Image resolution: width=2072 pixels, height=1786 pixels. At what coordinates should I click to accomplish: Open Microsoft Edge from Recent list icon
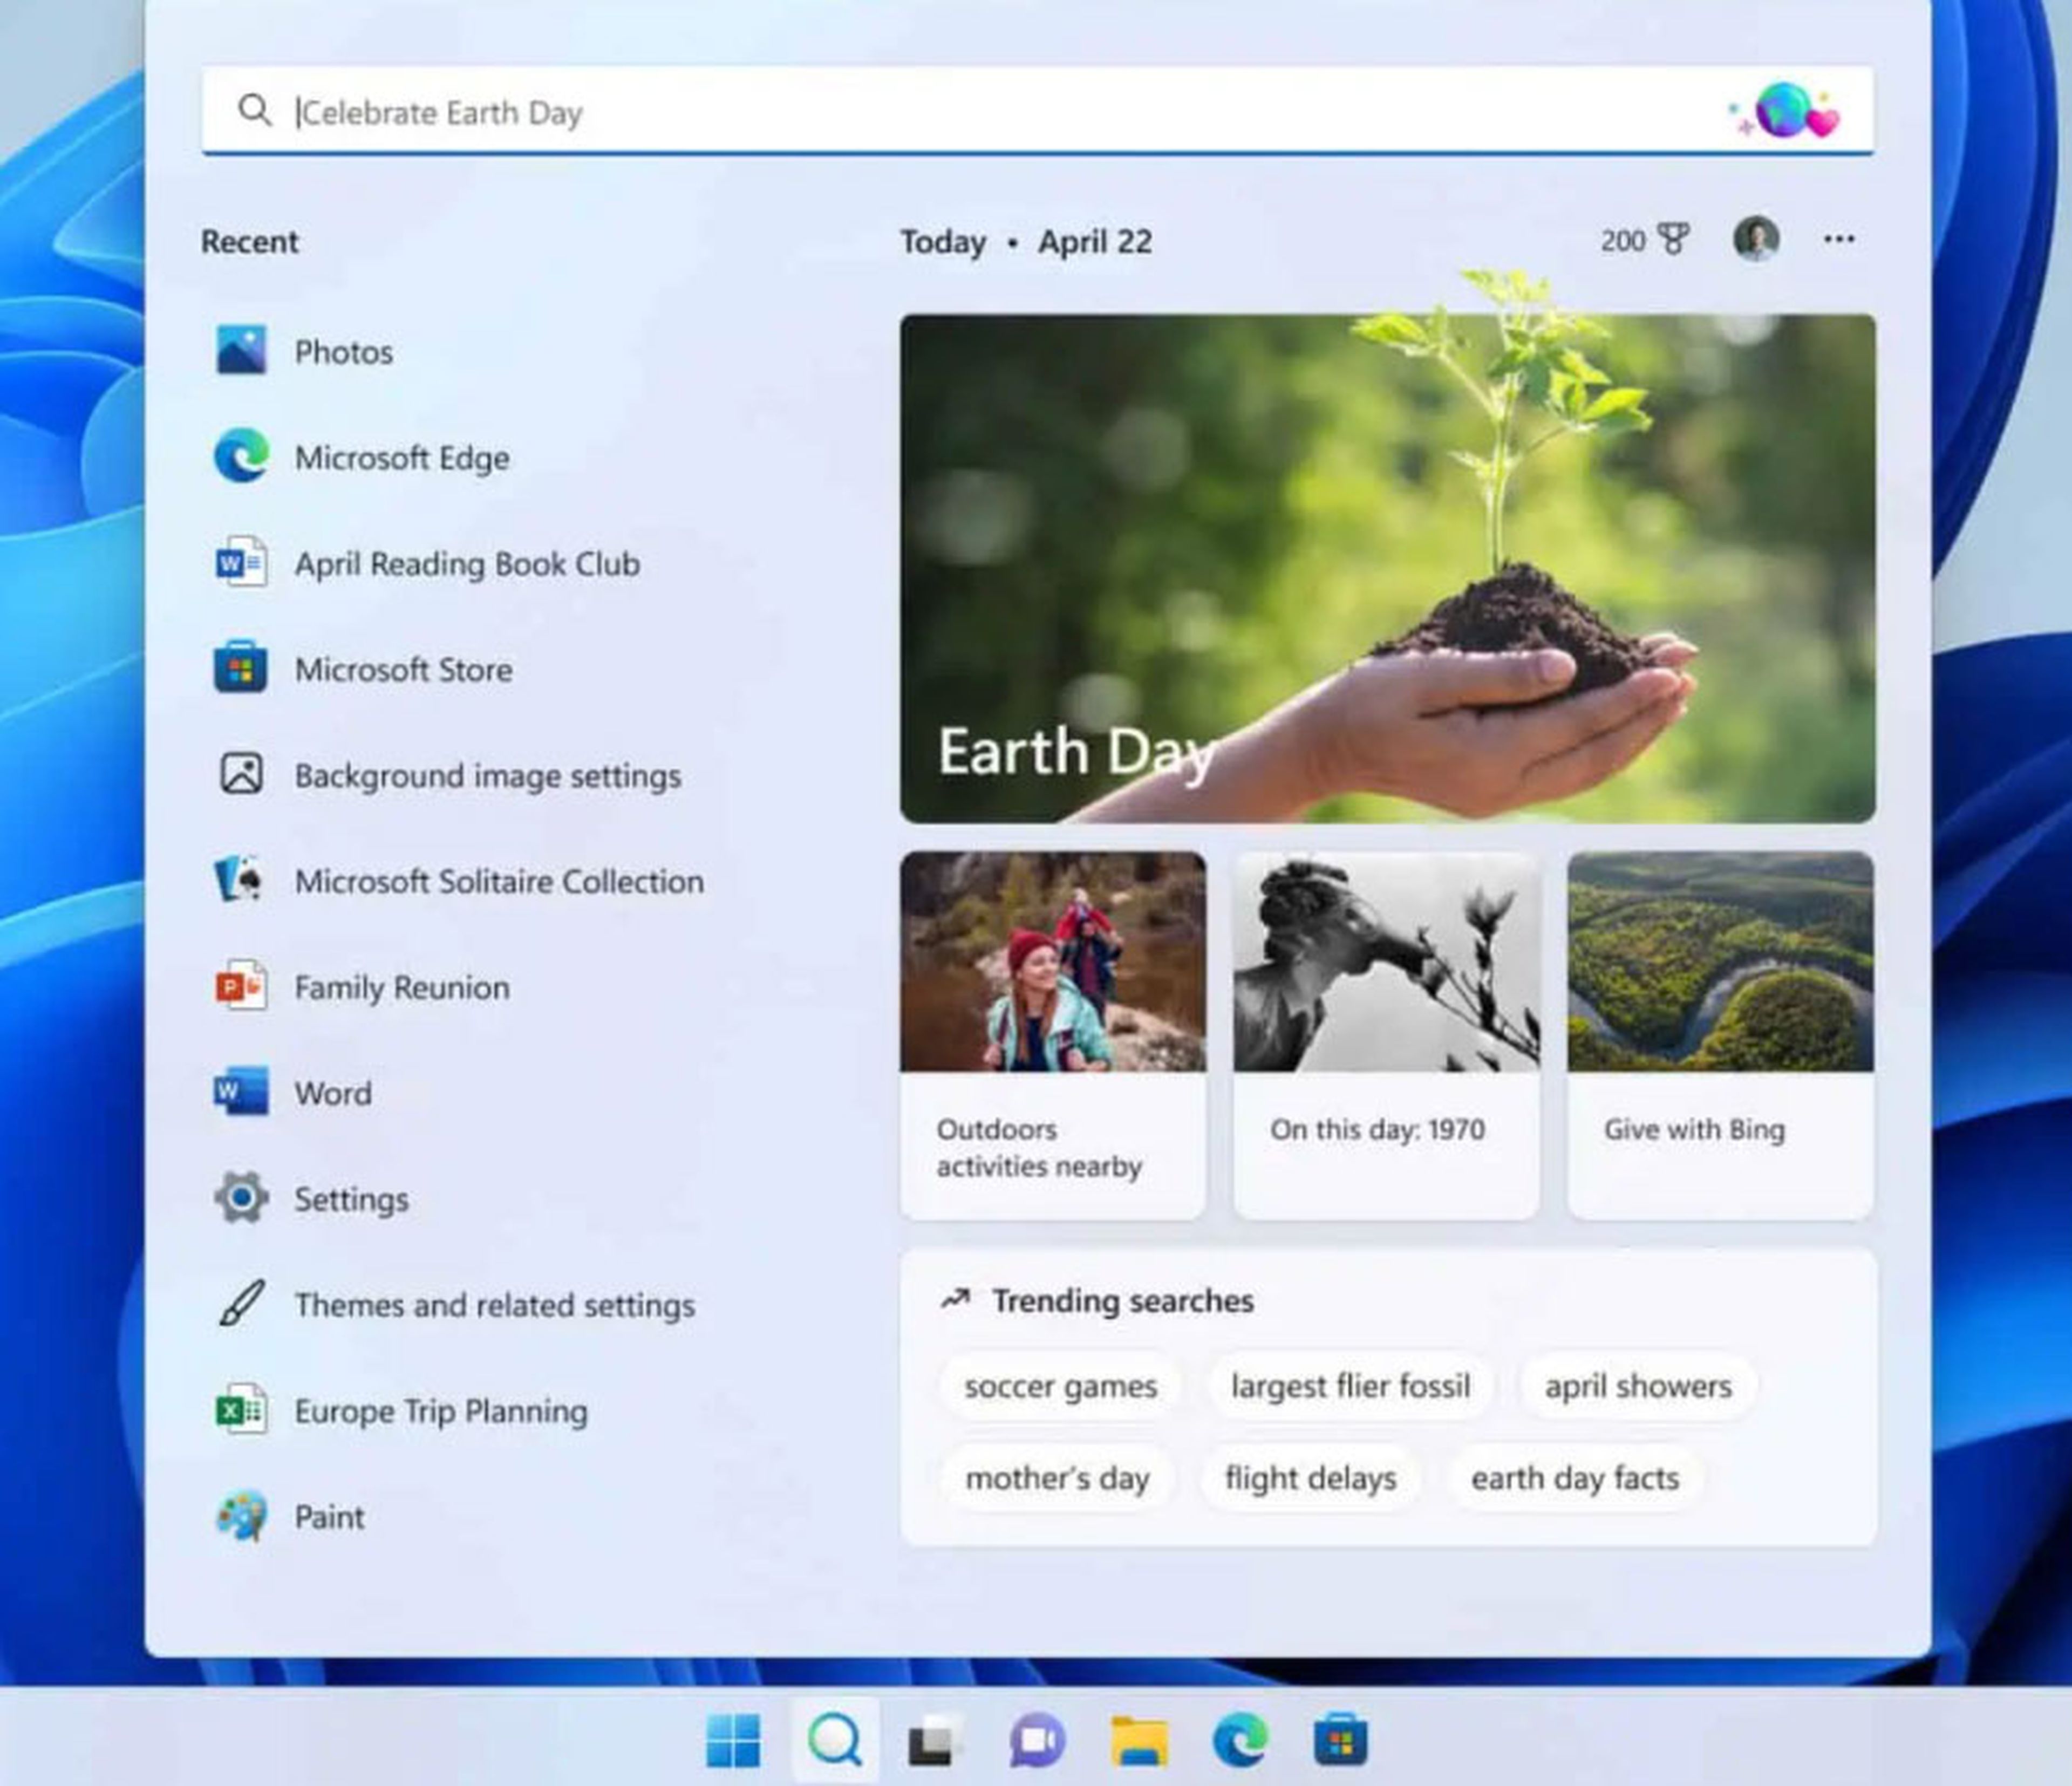[x=241, y=456]
